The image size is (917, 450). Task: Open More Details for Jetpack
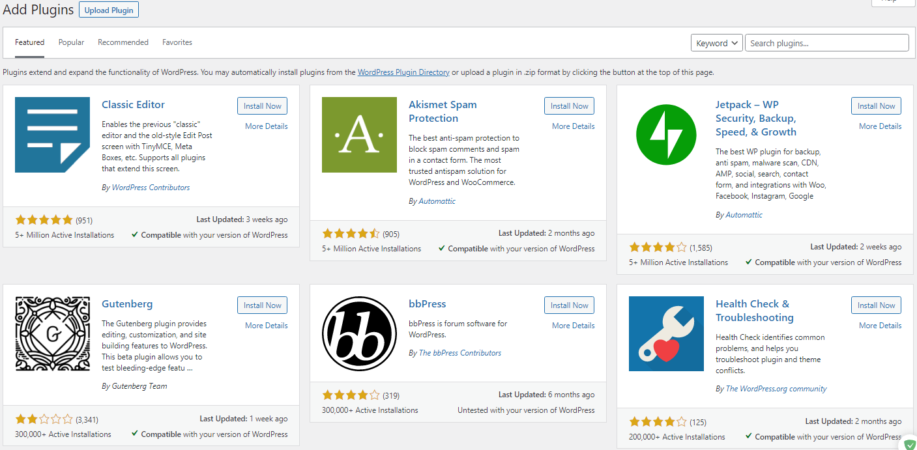click(x=881, y=126)
